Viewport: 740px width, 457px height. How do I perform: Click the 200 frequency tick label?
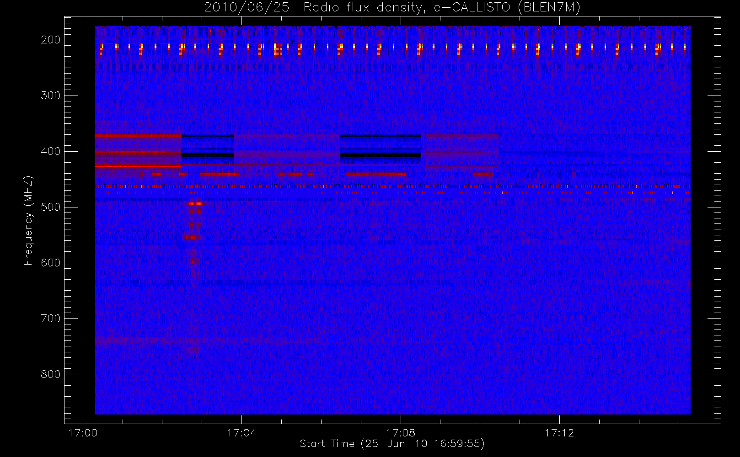click(x=50, y=40)
